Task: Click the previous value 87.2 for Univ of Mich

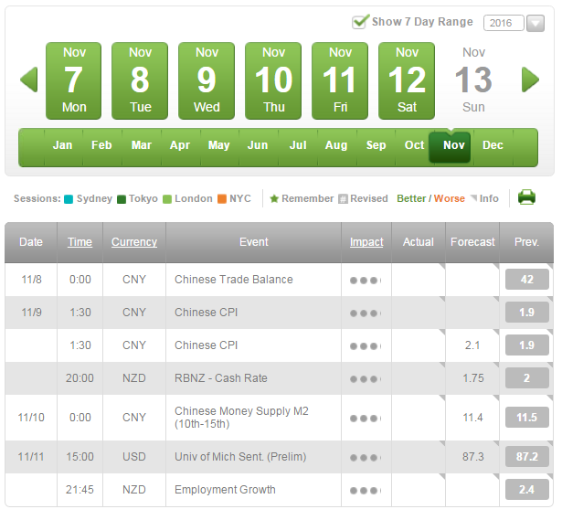Action: (x=527, y=457)
